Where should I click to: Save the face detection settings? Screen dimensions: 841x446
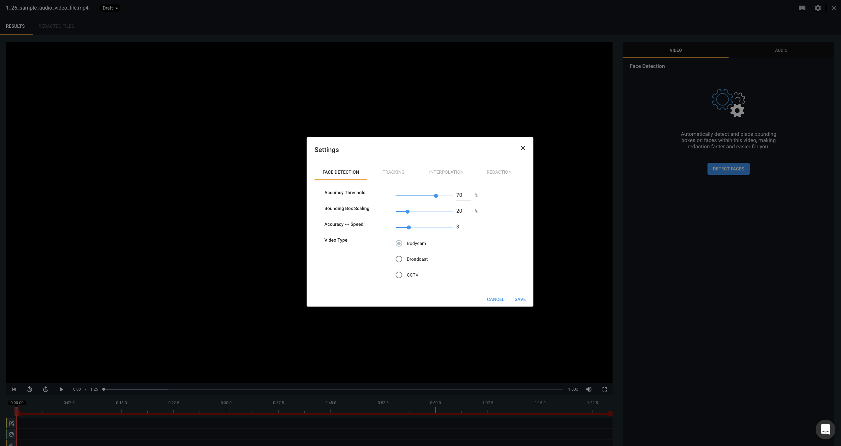coord(520,299)
